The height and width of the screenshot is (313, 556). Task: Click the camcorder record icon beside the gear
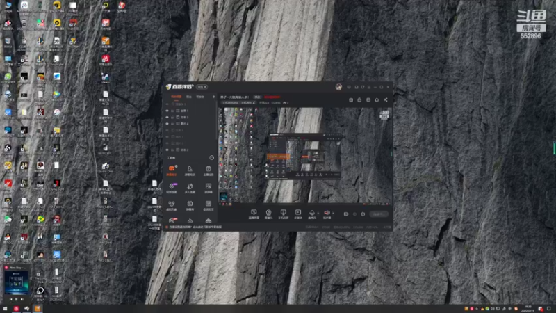point(345,214)
